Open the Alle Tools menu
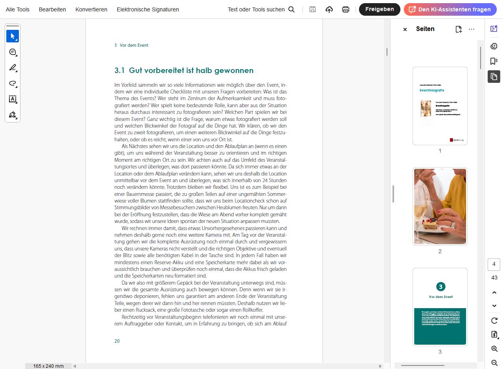 [18, 9]
